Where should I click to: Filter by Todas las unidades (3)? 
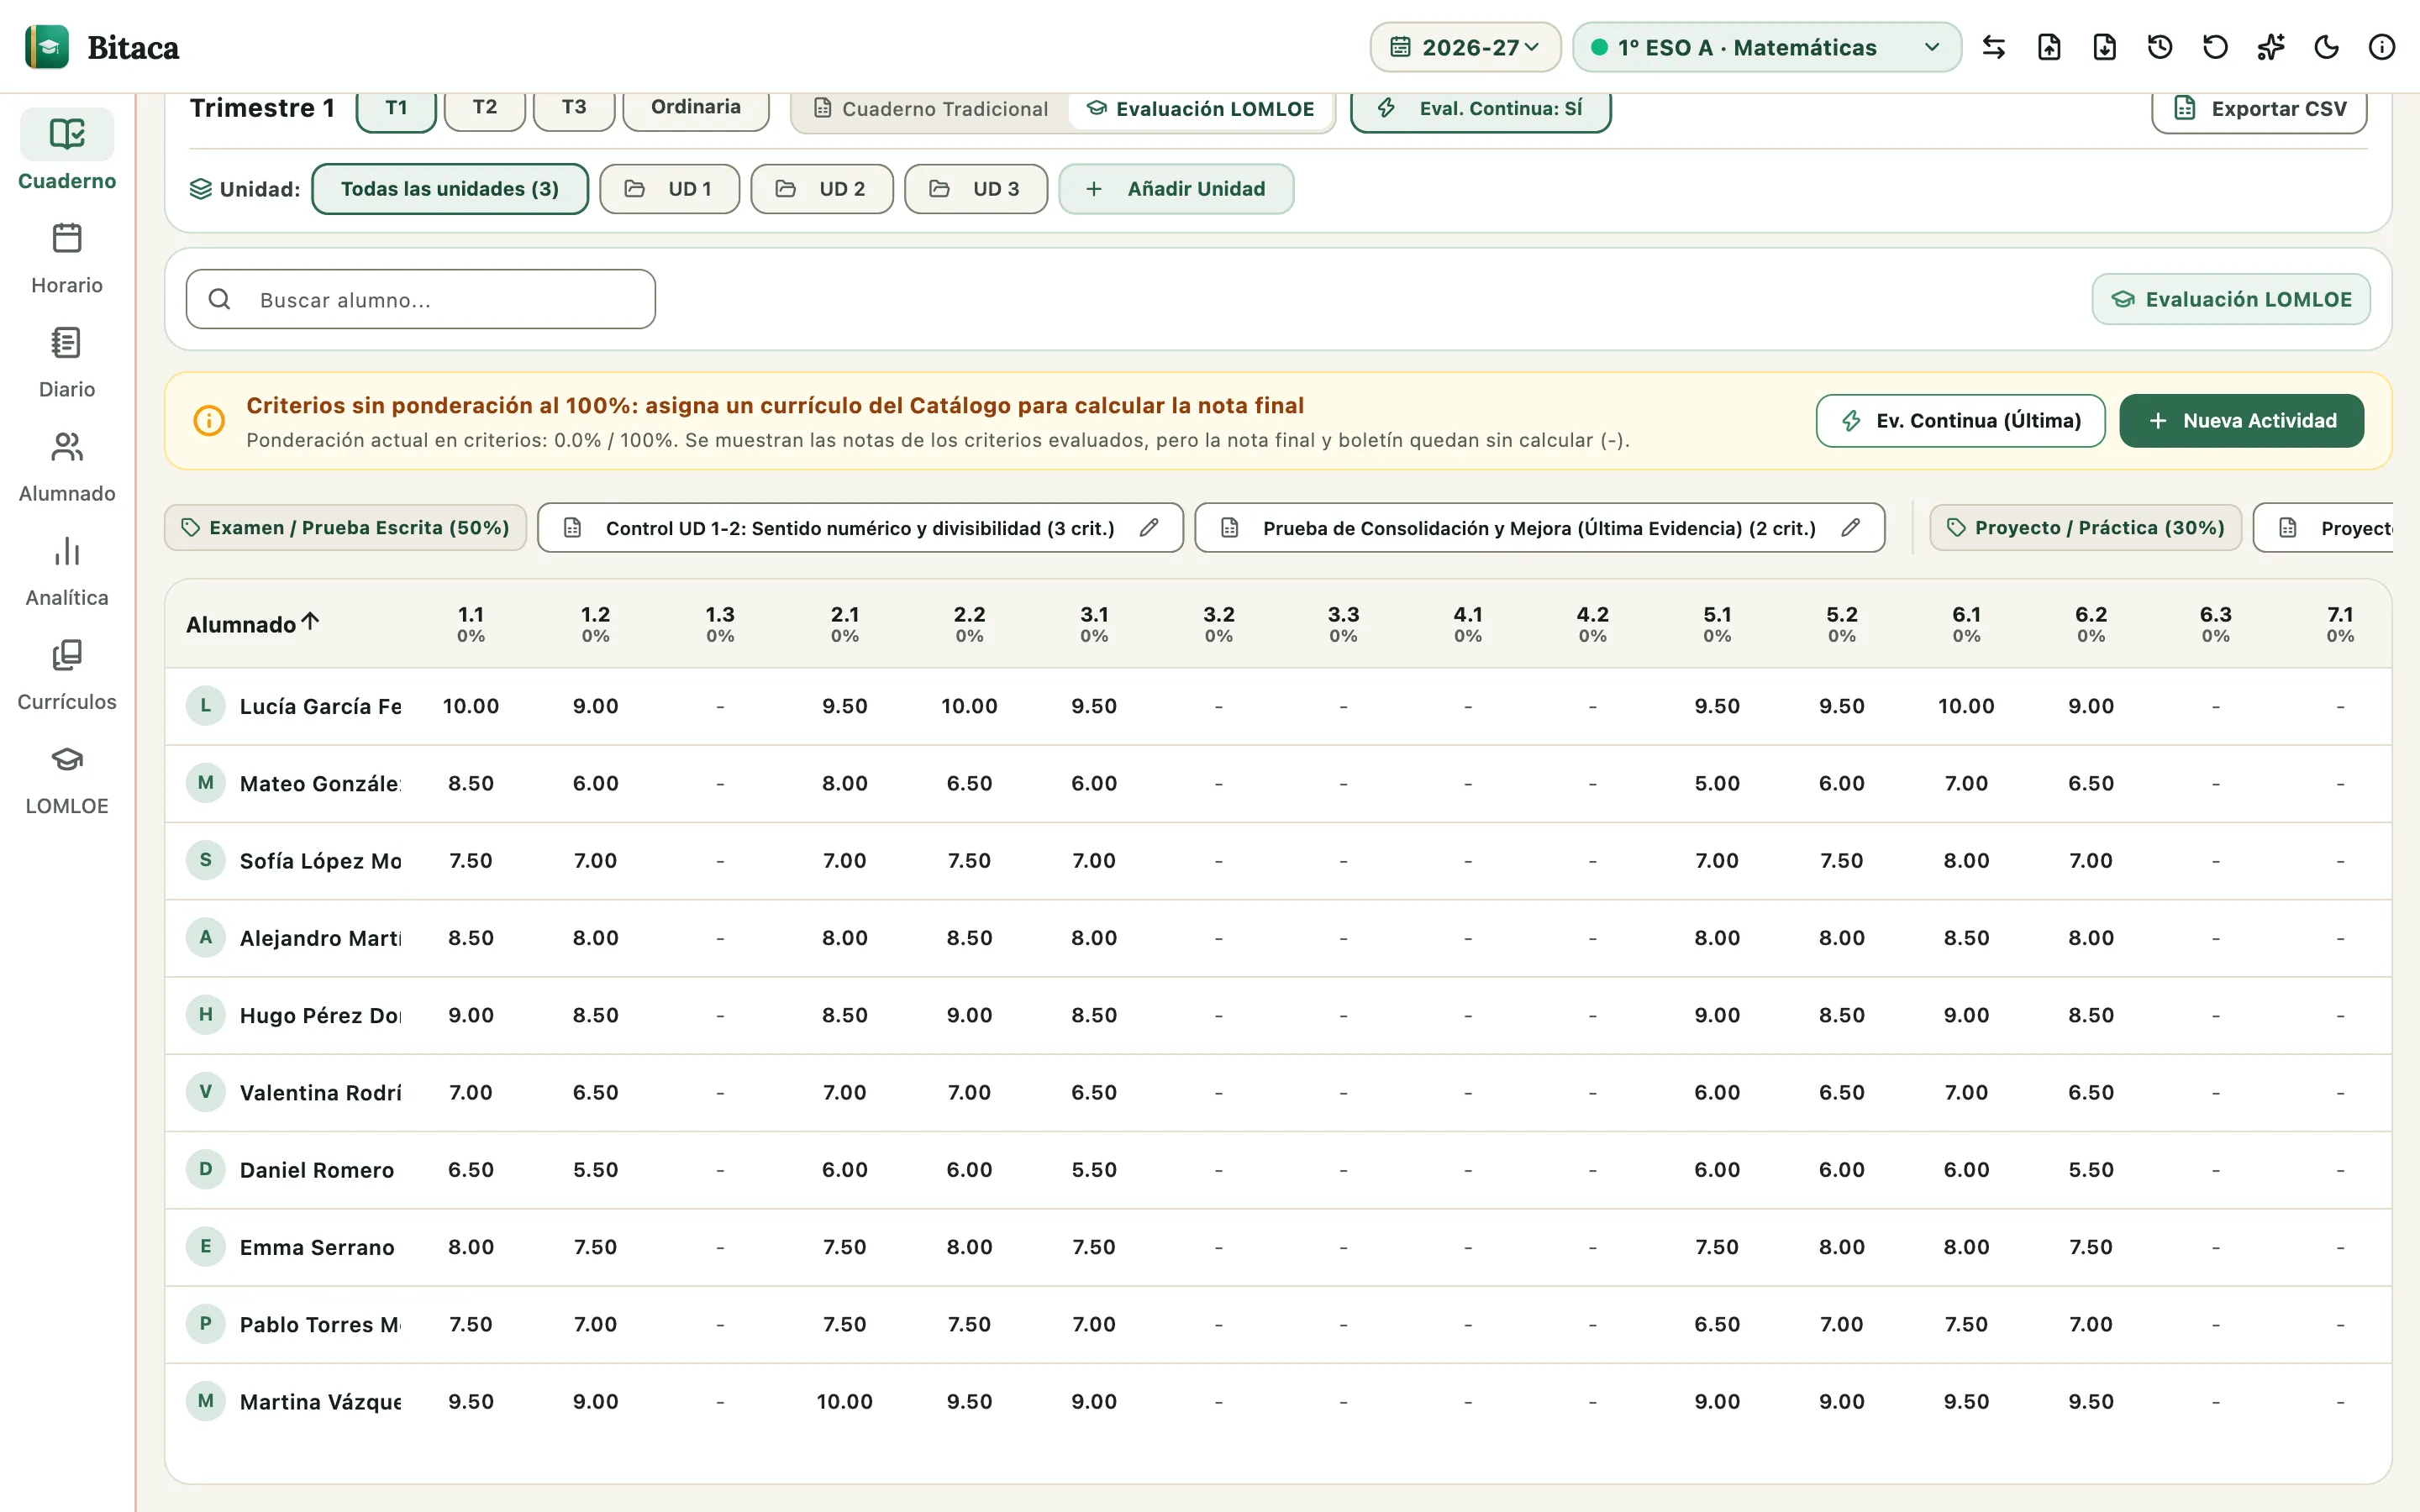pyautogui.click(x=449, y=188)
